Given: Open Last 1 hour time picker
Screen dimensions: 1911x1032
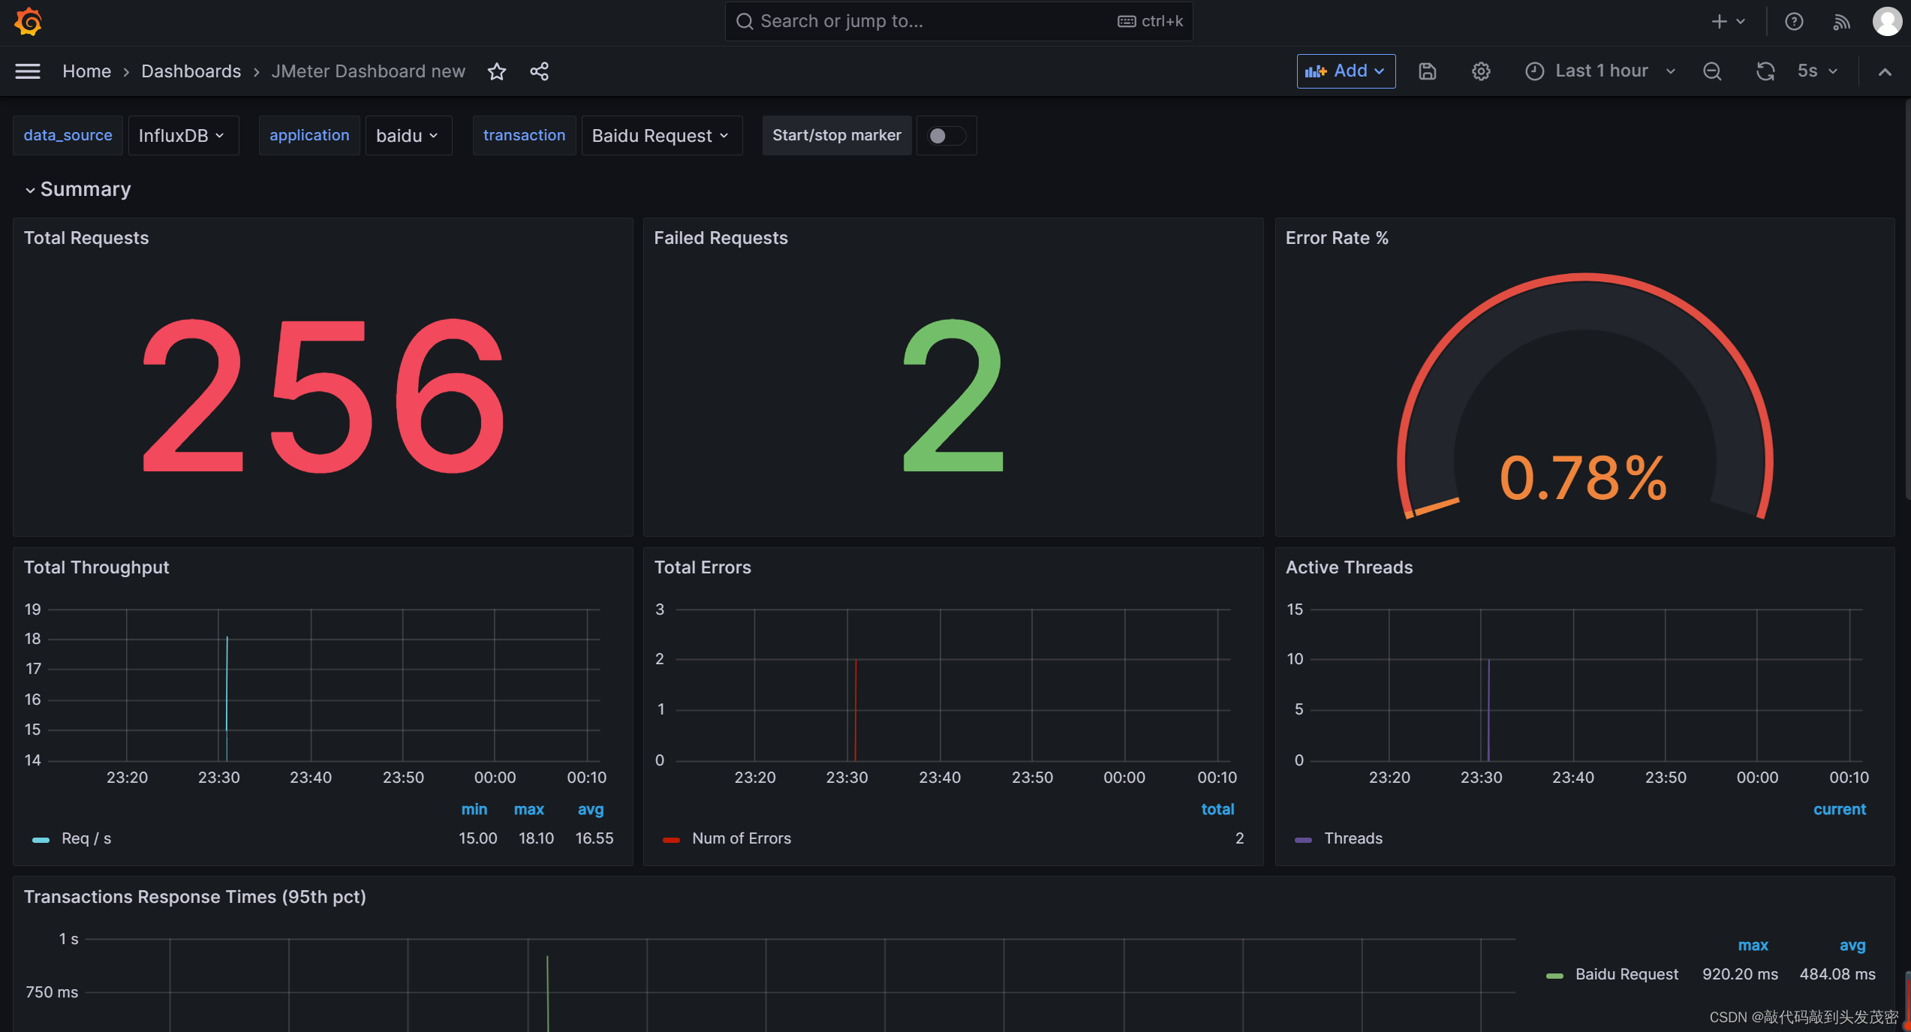Looking at the screenshot, I should click(1600, 71).
